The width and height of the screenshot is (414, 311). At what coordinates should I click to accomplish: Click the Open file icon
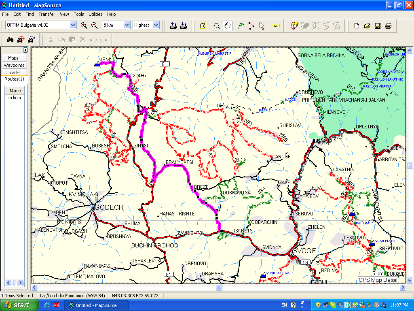[367, 26]
